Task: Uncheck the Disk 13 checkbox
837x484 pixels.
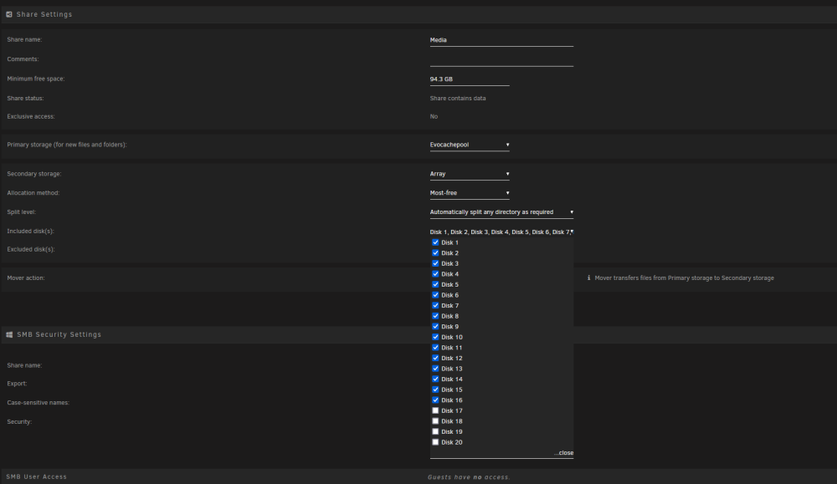Action: coord(435,369)
